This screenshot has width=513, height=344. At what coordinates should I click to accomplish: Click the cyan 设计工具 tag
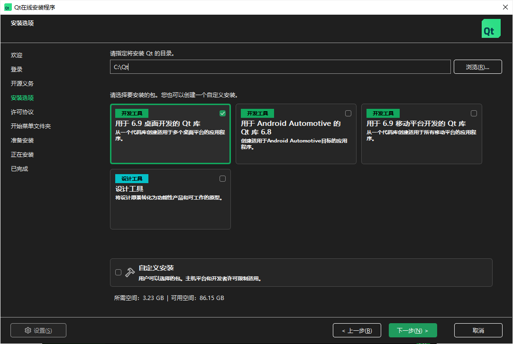pos(132,178)
